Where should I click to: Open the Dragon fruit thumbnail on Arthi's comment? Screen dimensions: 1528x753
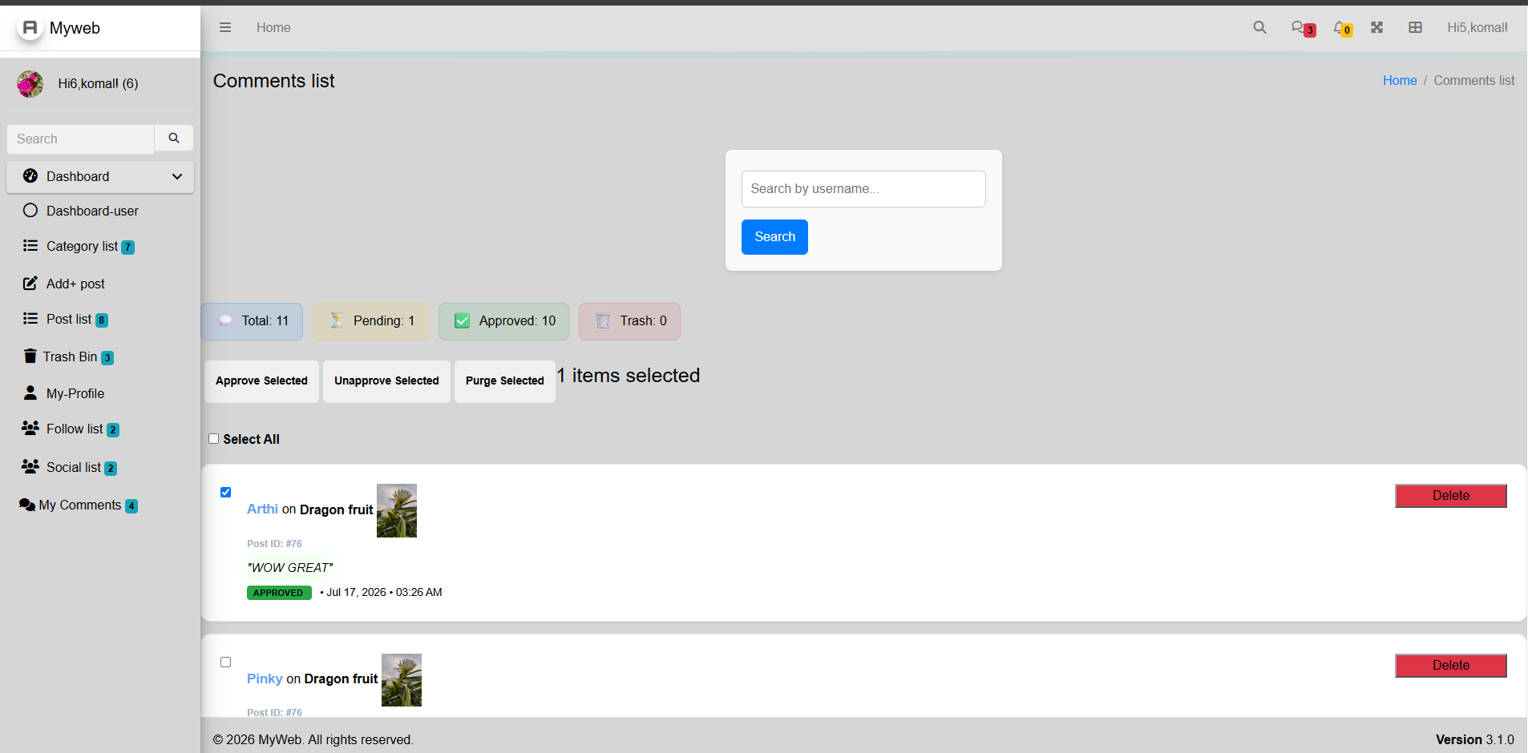click(397, 510)
